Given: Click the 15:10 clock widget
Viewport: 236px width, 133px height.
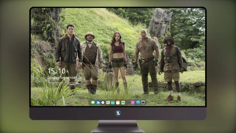Looking at the screenshot, I should [56, 71].
